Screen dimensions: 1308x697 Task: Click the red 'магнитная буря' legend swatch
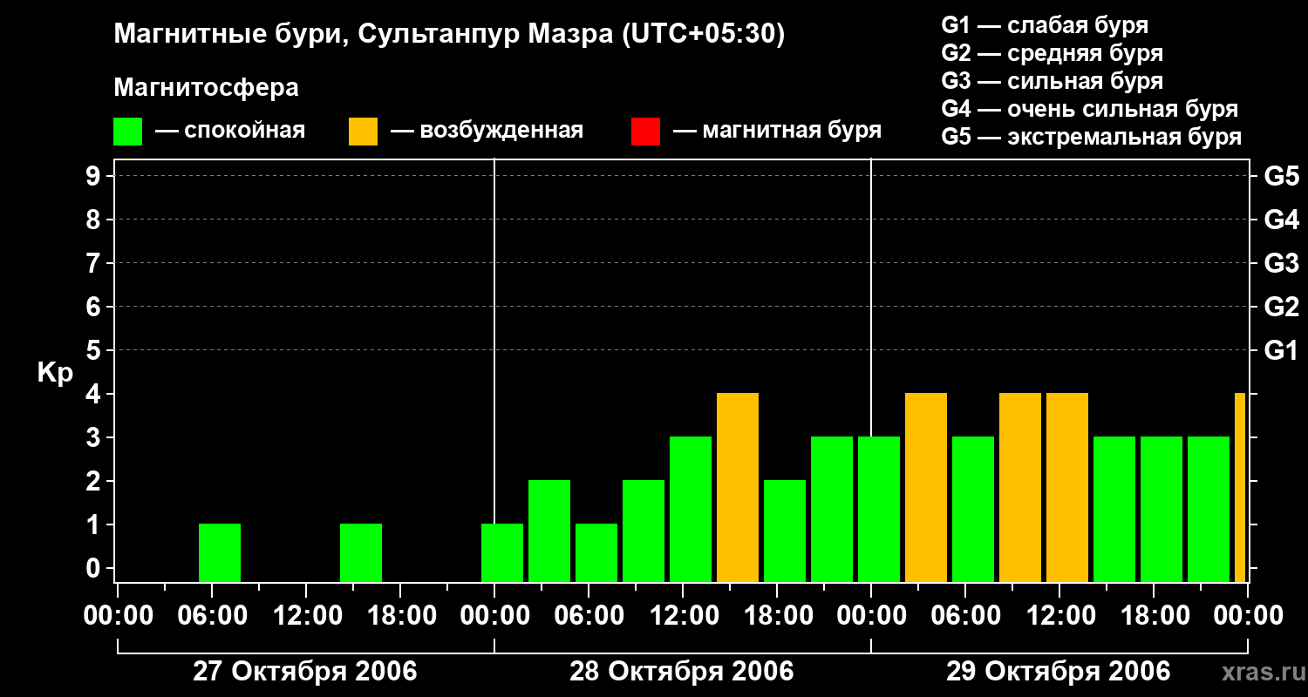click(645, 132)
